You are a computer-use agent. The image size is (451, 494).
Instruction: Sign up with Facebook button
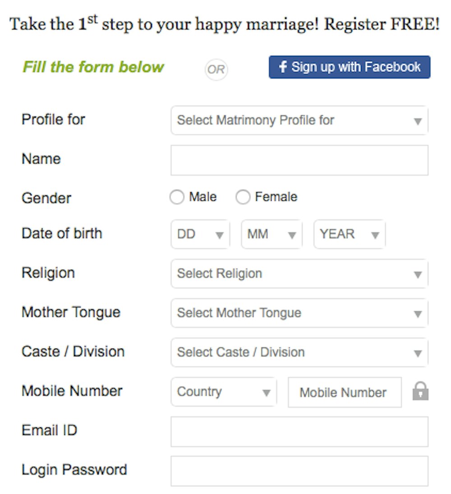(x=350, y=67)
